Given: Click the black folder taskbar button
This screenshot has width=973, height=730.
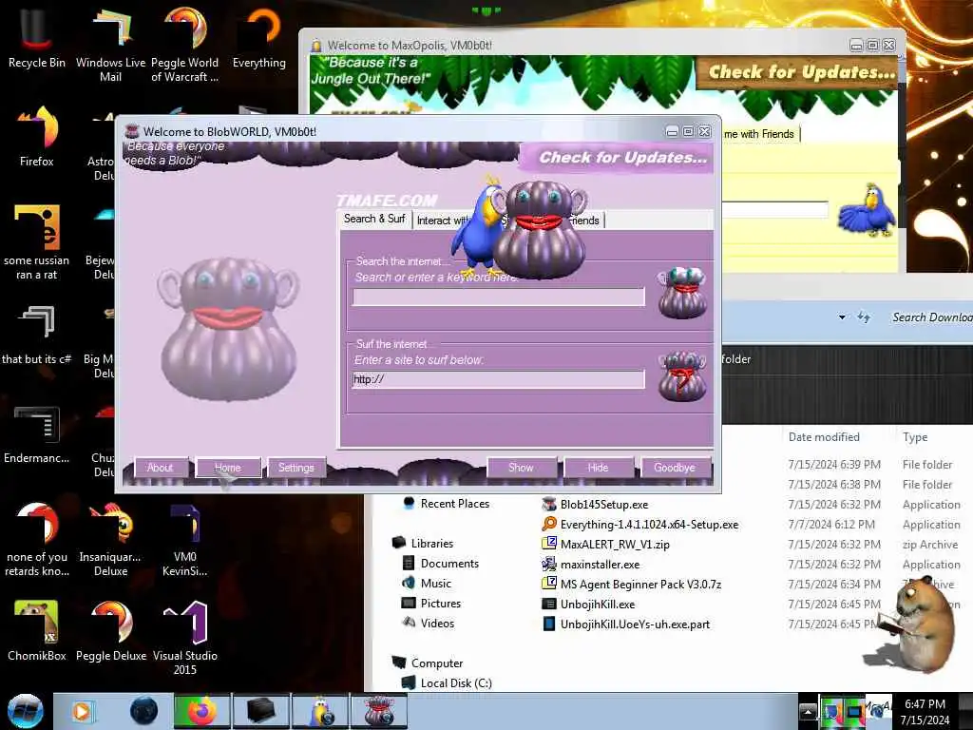Looking at the screenshot, I should pyautogui.click(x=261, y=711).
